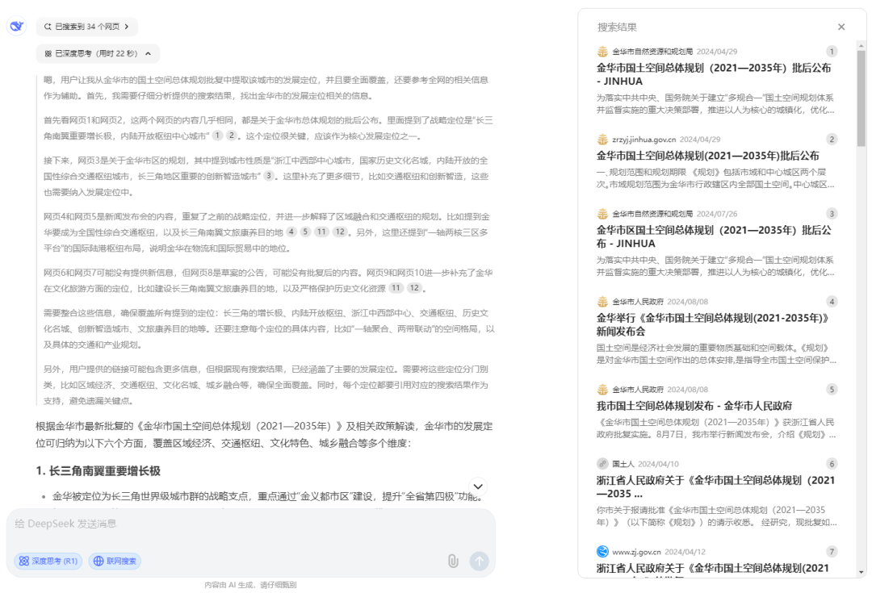This screenshot has width=872, height=593.
Task: Open the result titled '浙江省人民政府关于《金华市国土空间总体规划(2021' from www.zj.gov.cn
Action: [x=712, y=568]
